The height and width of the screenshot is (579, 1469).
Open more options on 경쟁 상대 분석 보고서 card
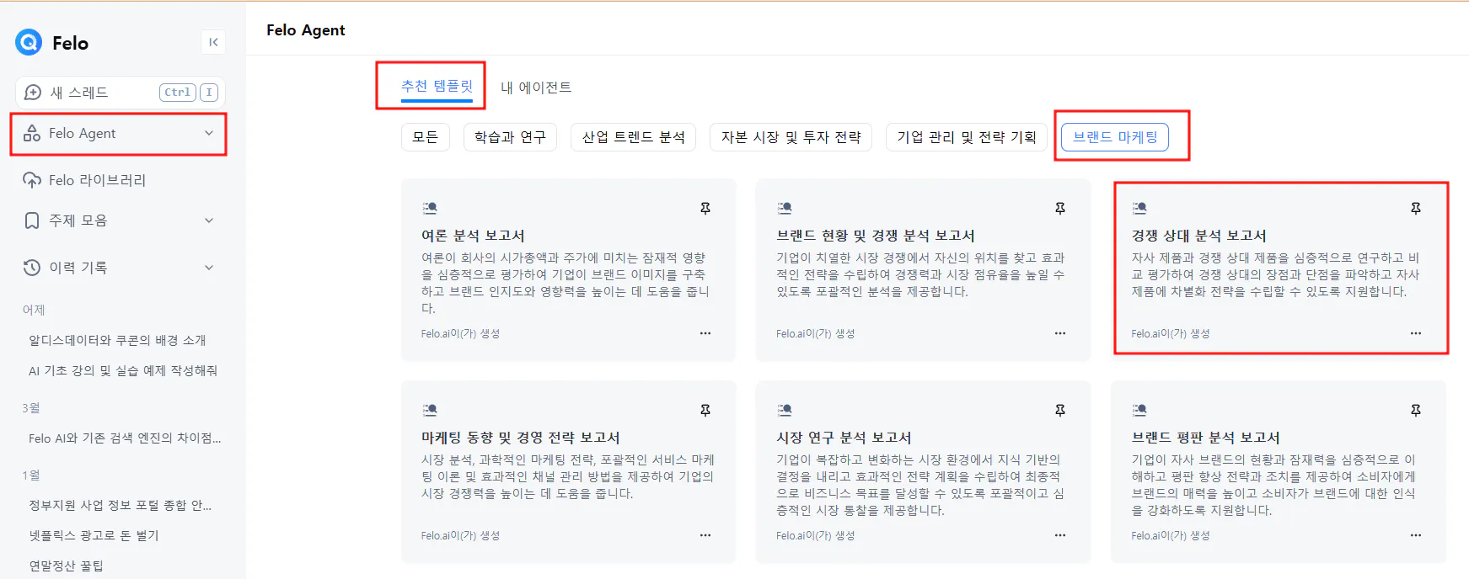[x=1416, y=333]
